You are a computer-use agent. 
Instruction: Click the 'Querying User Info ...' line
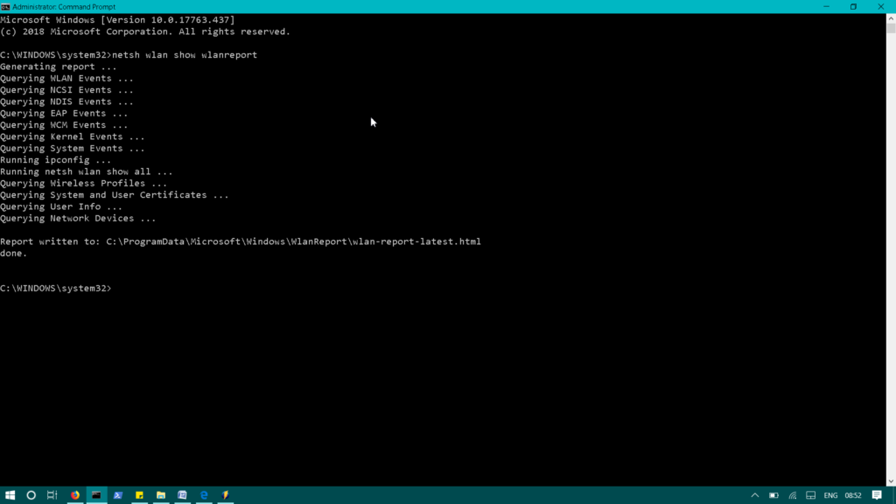[x=61, y=206]
